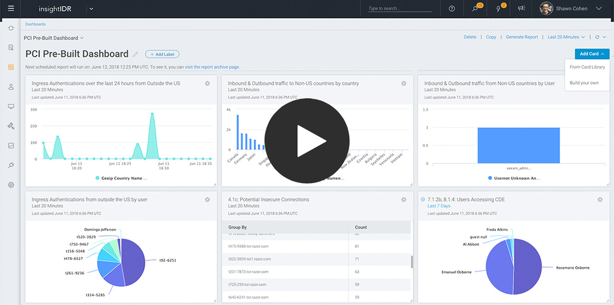Screen dimensions: 614x305
Task: Open gear on Inbound & Outbound by country card
Action: [404, 83]
